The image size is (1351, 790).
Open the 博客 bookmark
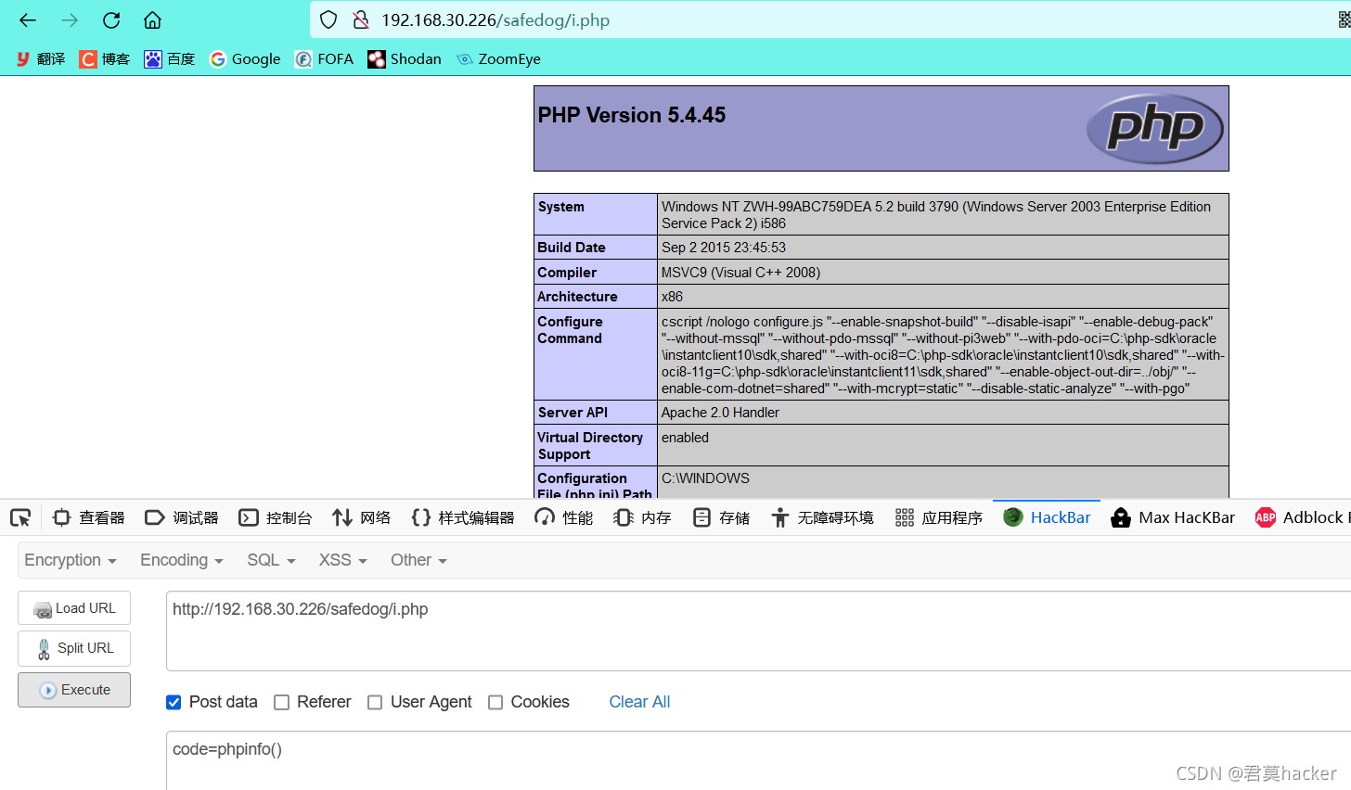[104, 59]
